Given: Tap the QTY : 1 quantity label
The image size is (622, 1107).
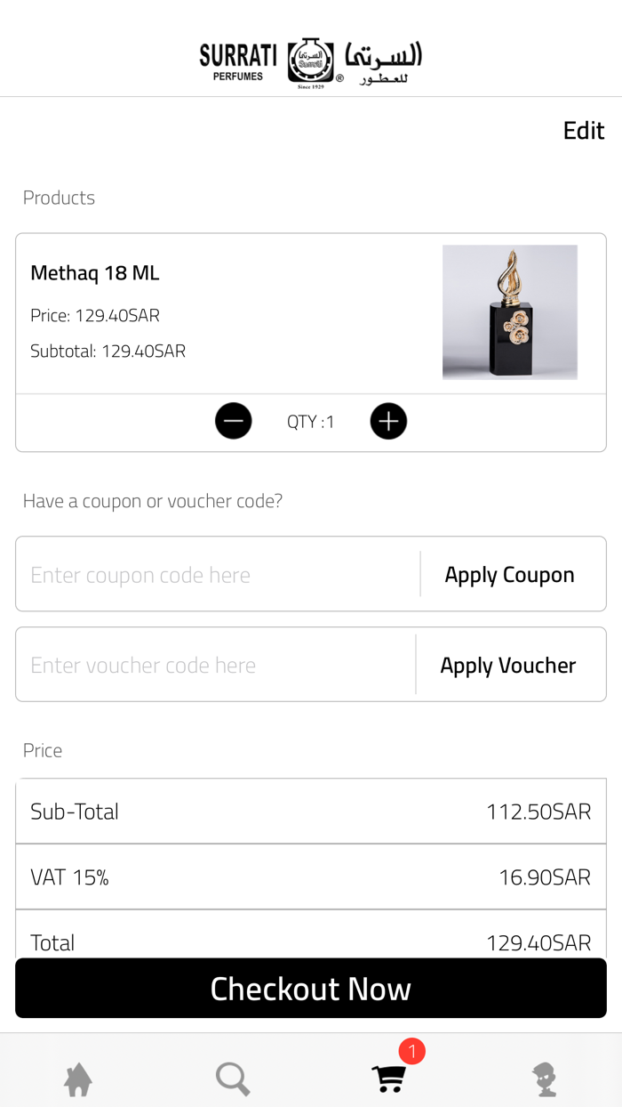Looking at the screenshot, I should (x=311, y=422).
